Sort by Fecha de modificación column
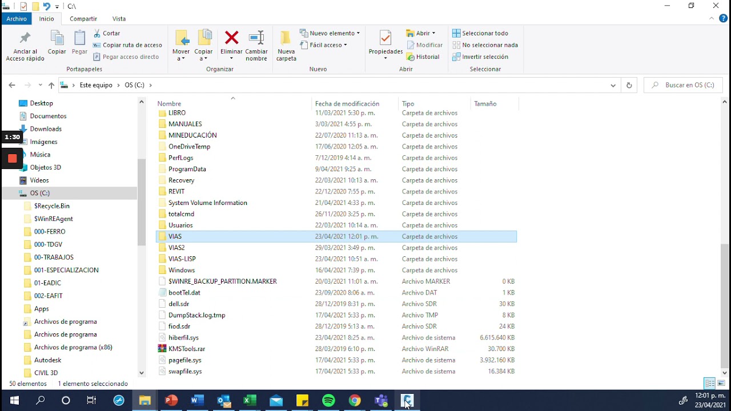The height and width of the screenshot is (411, 731). pyautogui.click(x=347, y=104)
